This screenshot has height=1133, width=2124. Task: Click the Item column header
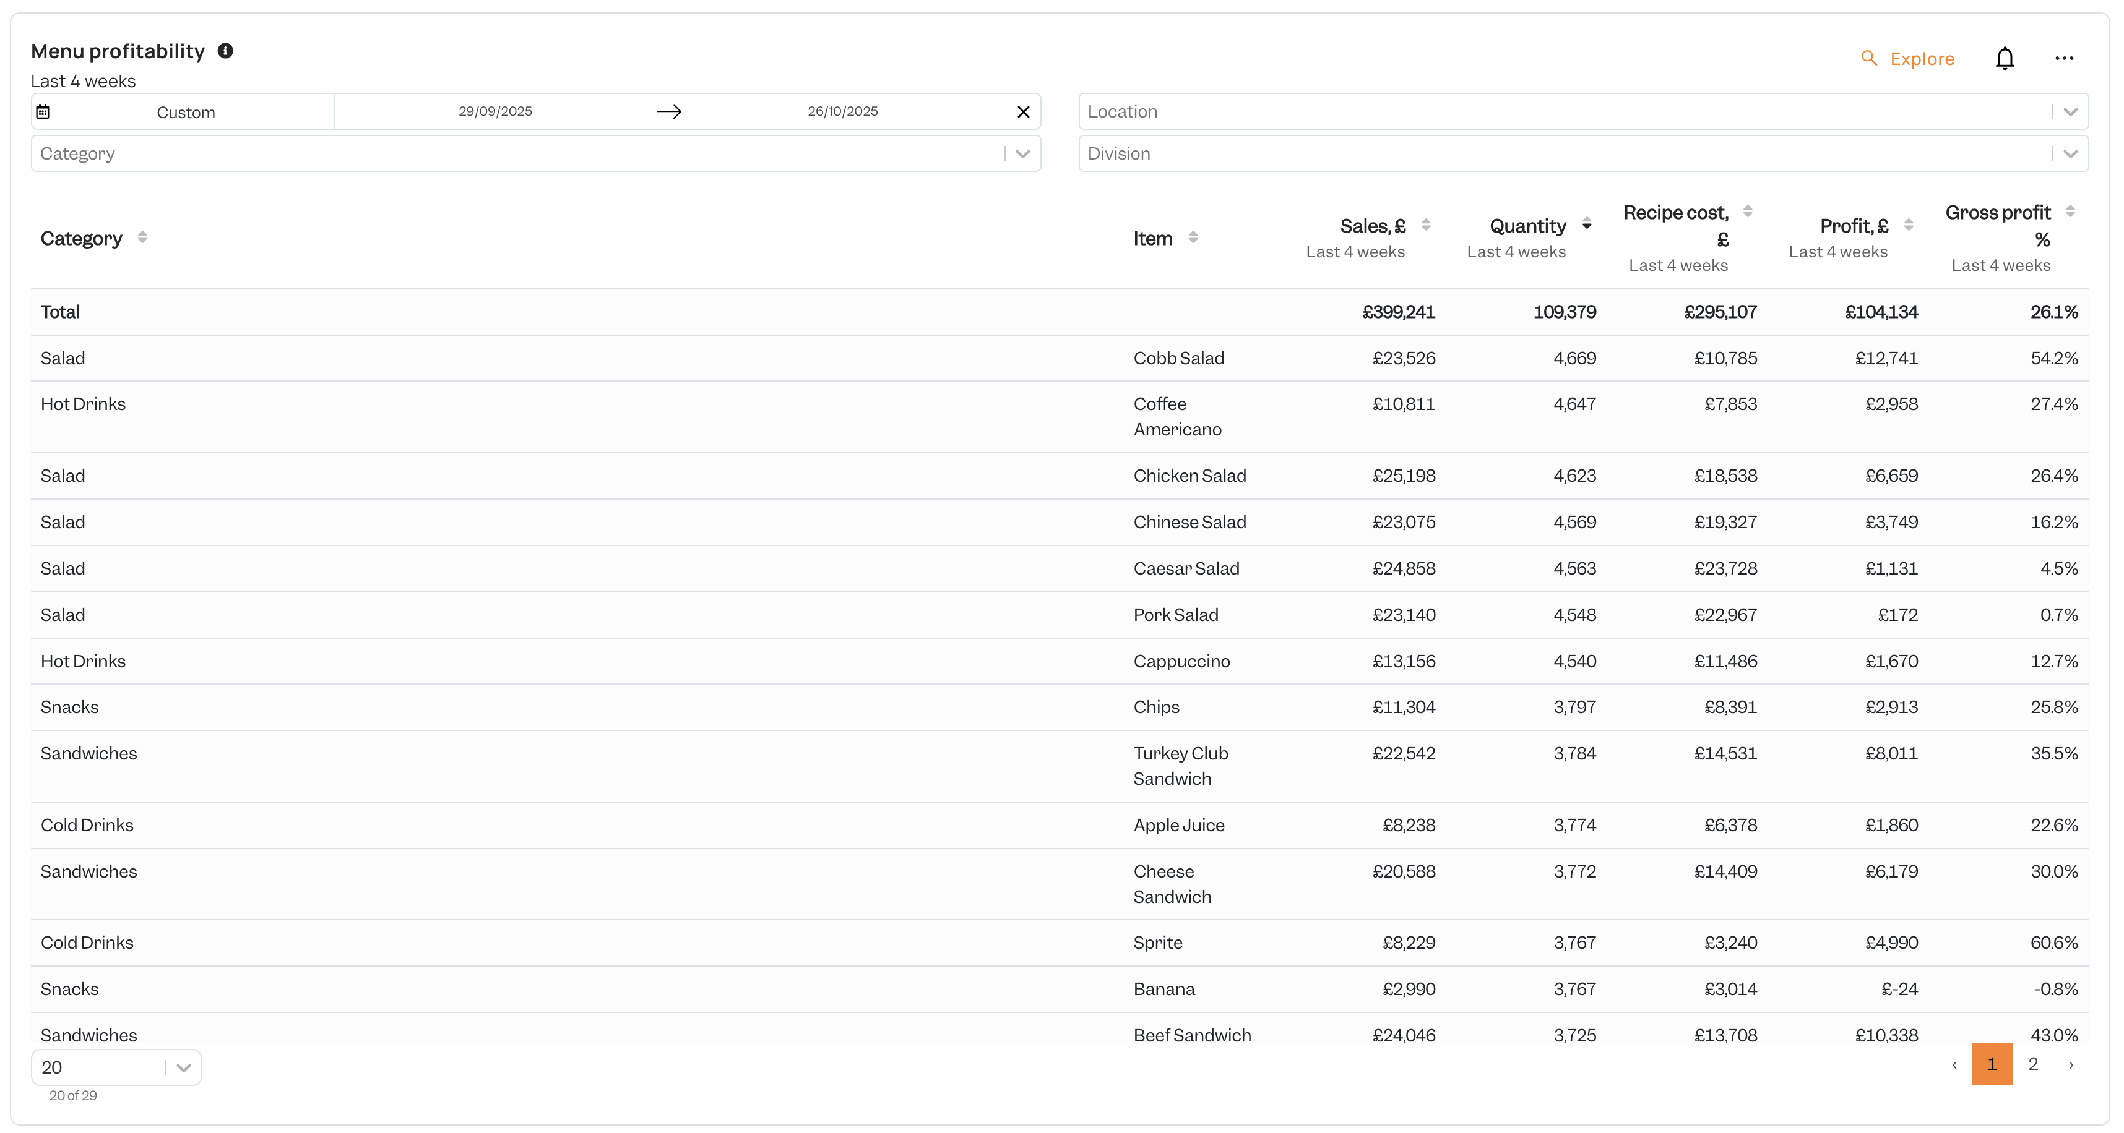(x=1153, y=238)
